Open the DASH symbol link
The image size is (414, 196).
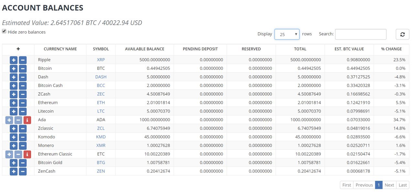point(101,77)
